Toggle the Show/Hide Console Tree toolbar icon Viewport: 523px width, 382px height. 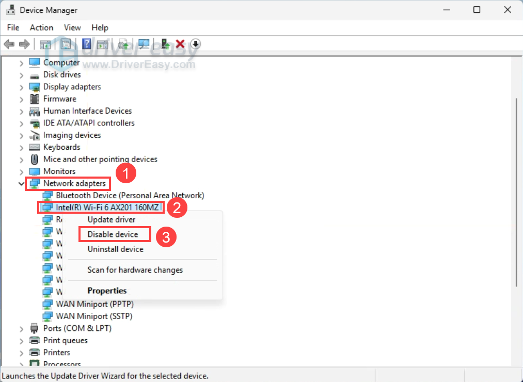45,44
